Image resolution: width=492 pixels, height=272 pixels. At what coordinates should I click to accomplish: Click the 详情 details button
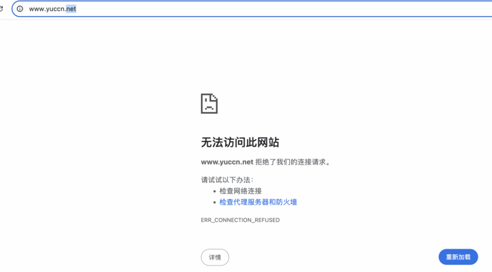pyautogui.click(x=215, y=257)
